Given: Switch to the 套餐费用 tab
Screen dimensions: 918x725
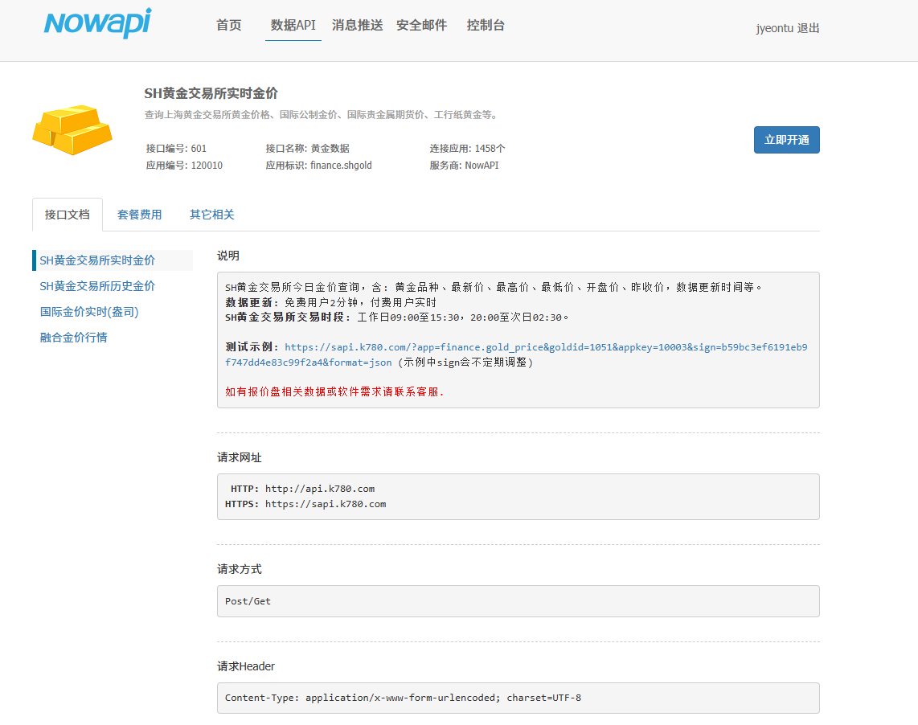Looking at the screenshot, I should tap(140, 214).
